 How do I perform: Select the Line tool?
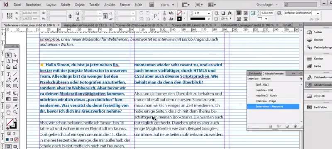15,74
